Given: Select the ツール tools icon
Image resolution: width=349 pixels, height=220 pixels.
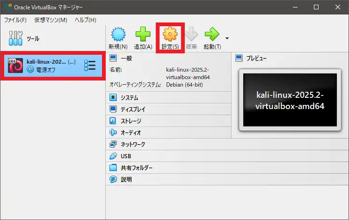Looking at the screenshot, I should [15, 38].
